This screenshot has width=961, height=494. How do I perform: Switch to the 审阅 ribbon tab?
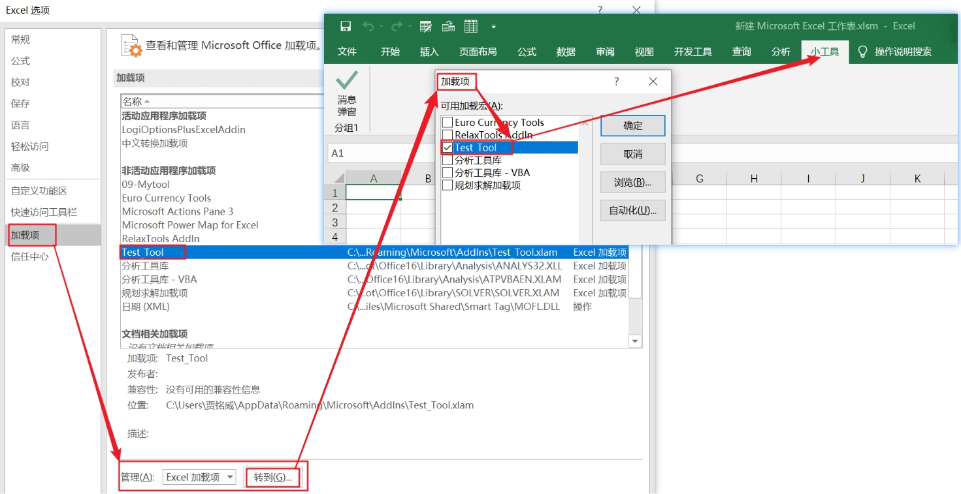pyautogui.click(x=605, y=52)
